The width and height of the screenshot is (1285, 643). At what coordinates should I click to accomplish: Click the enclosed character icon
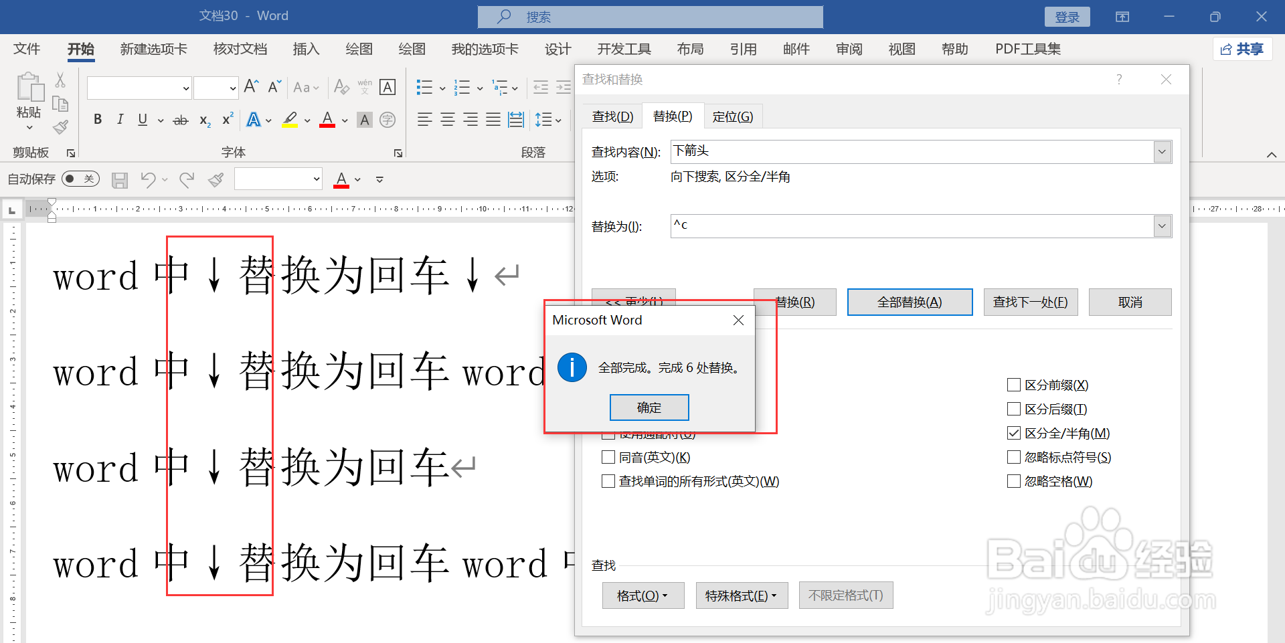(388, 120)
